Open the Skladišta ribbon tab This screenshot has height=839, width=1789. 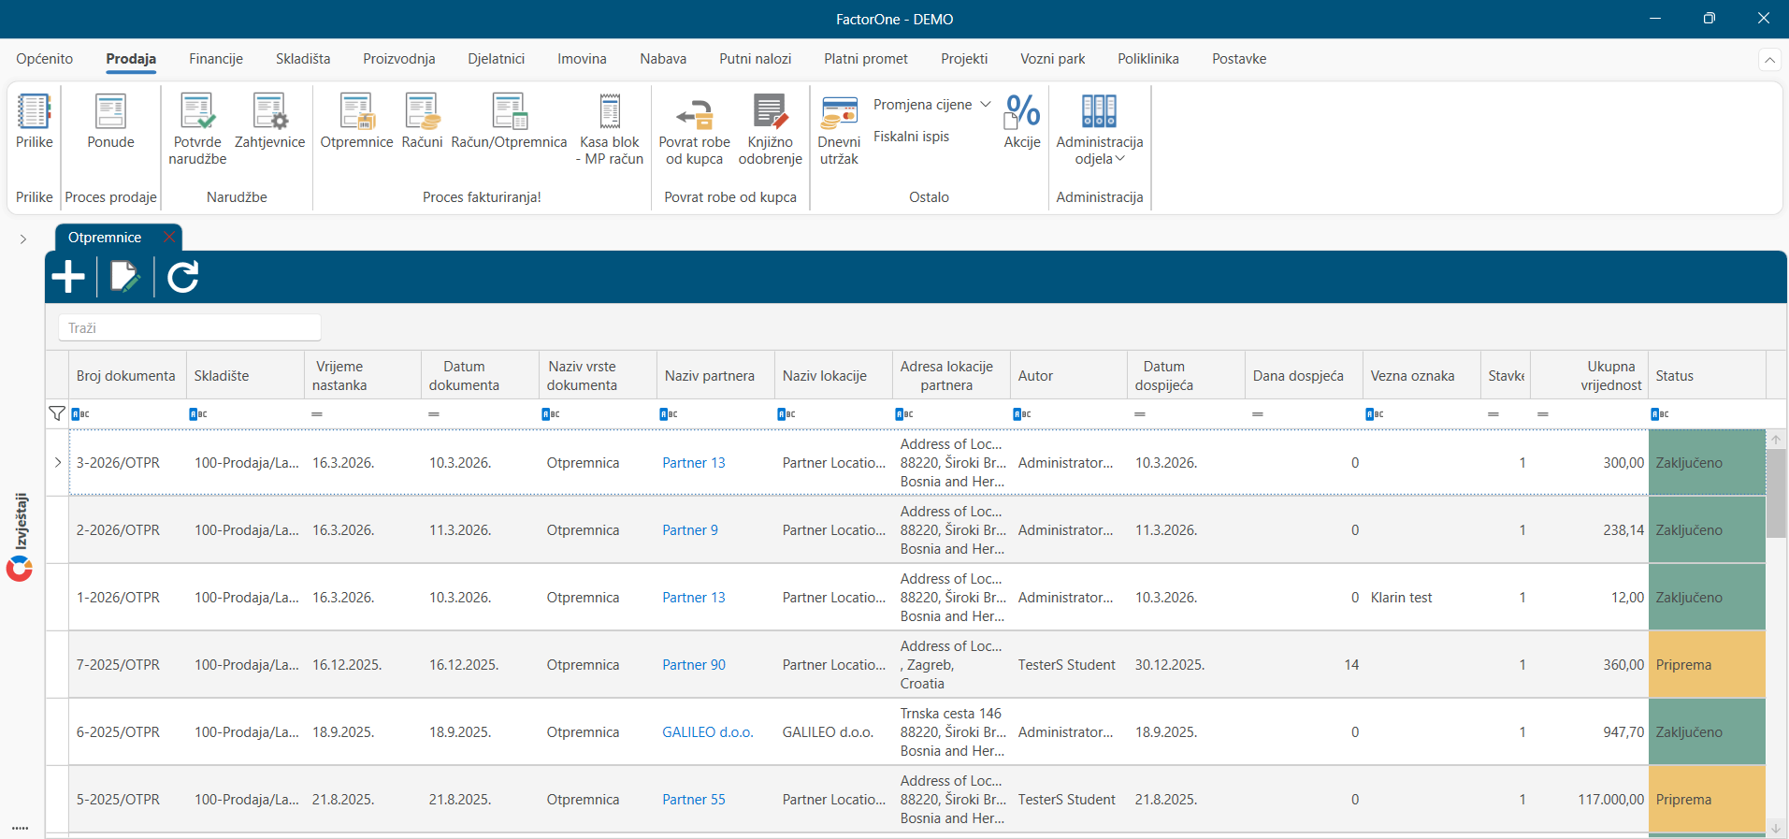303,59
